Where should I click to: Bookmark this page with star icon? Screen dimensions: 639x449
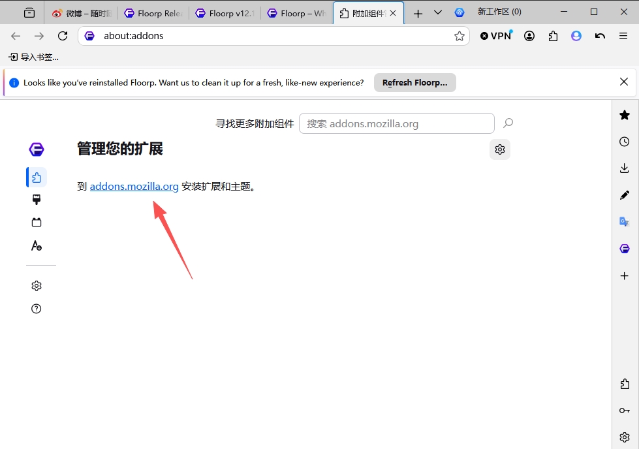click(460, 36)
